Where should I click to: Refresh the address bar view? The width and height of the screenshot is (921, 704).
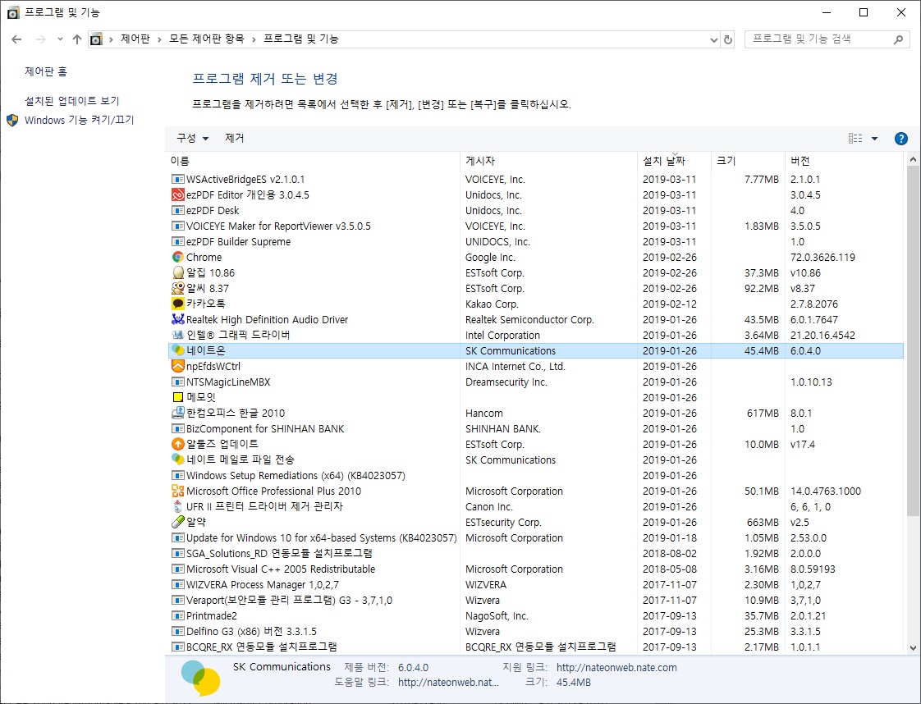point(728,39)
